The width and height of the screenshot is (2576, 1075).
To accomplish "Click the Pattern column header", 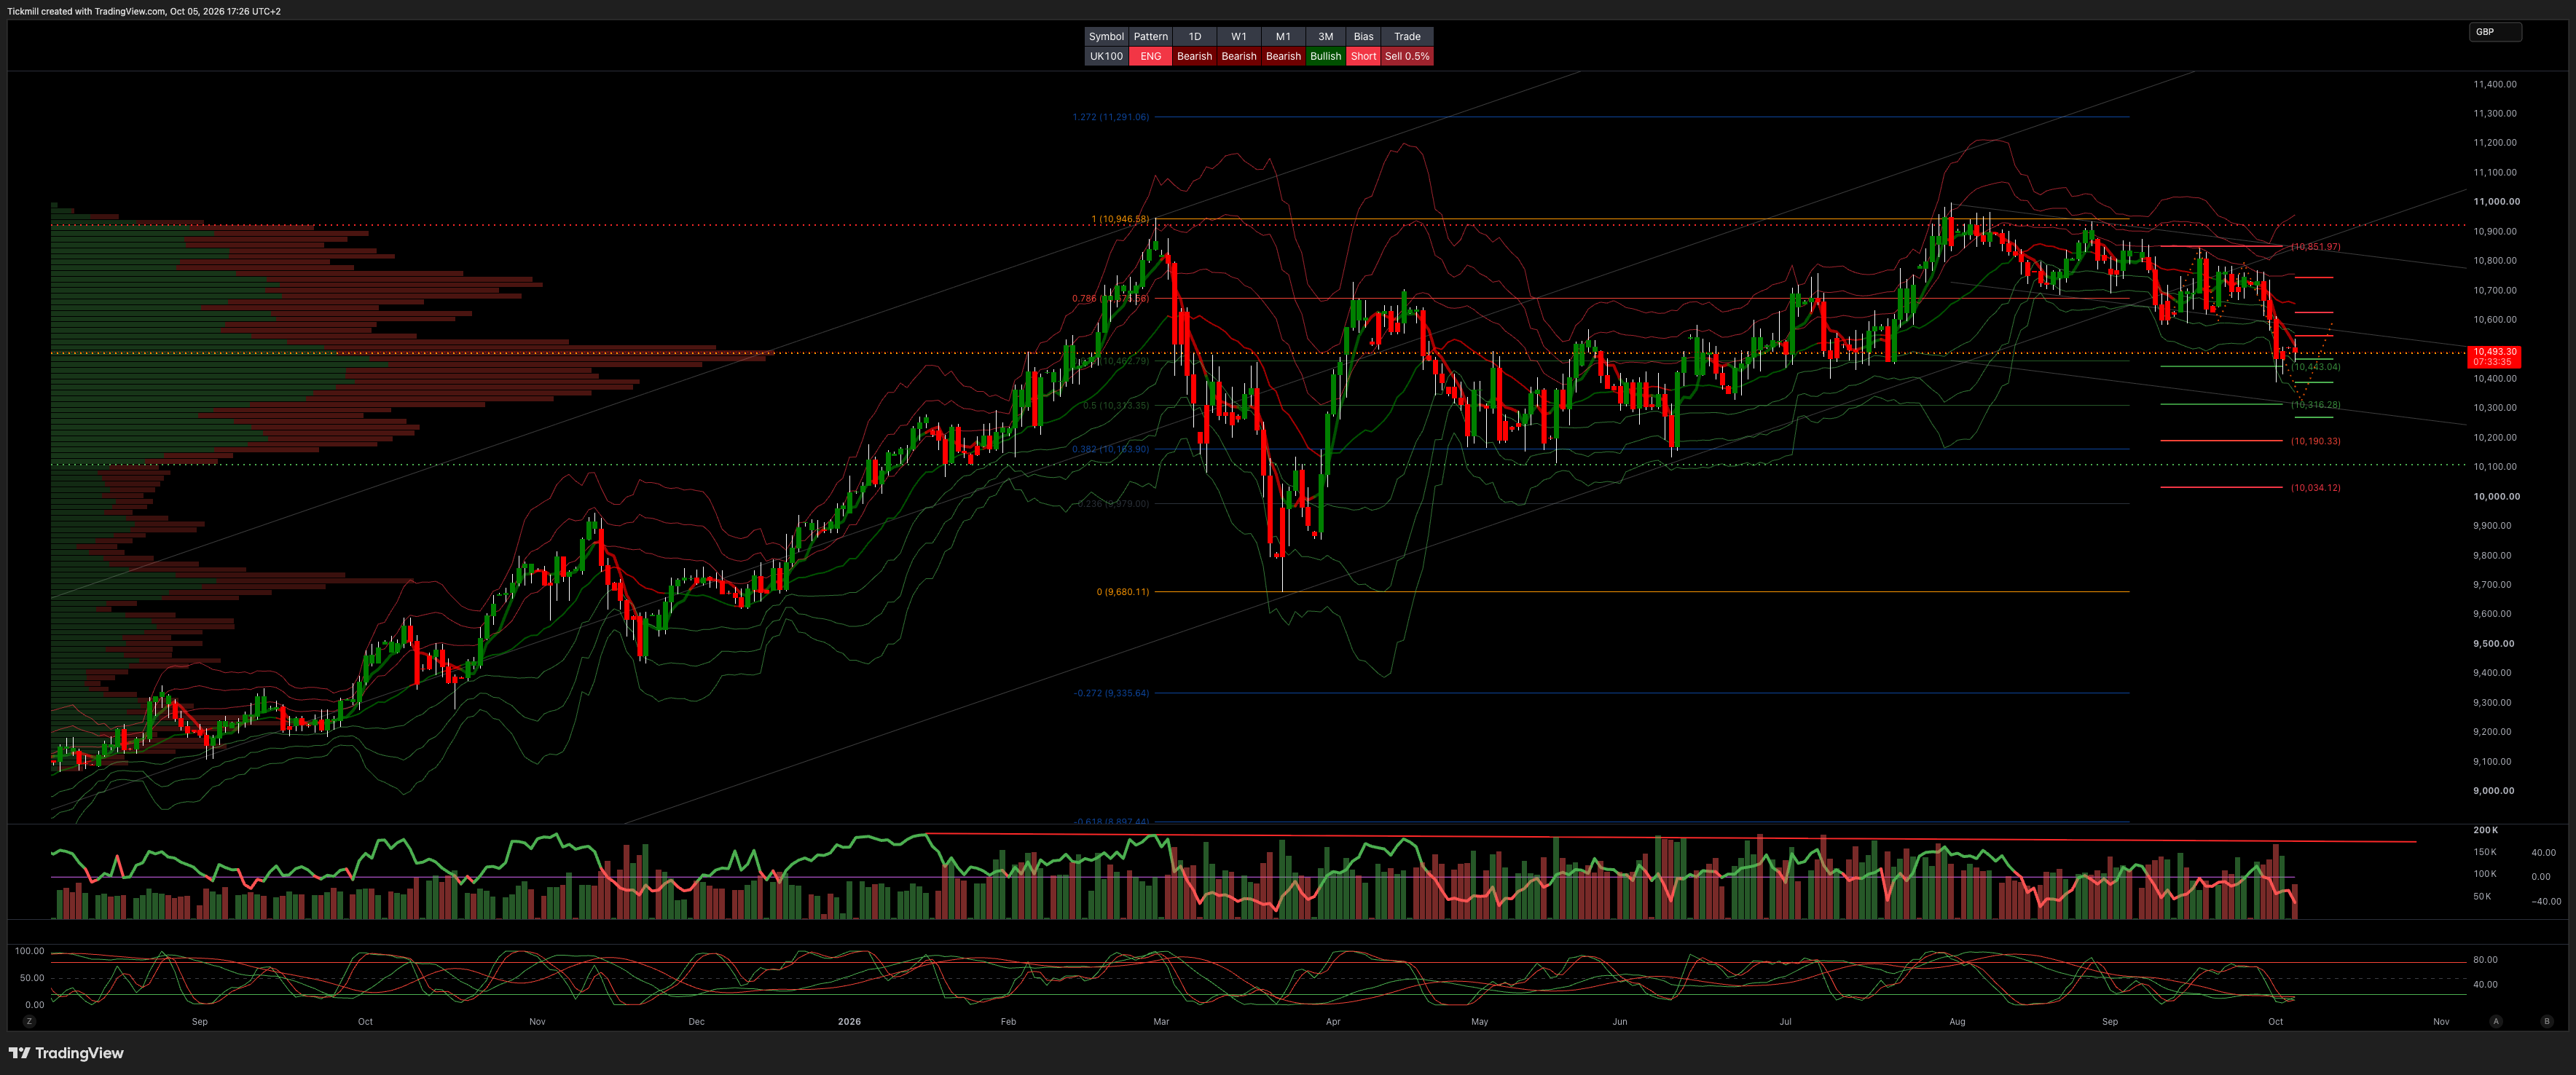I will click(1150, 36).
